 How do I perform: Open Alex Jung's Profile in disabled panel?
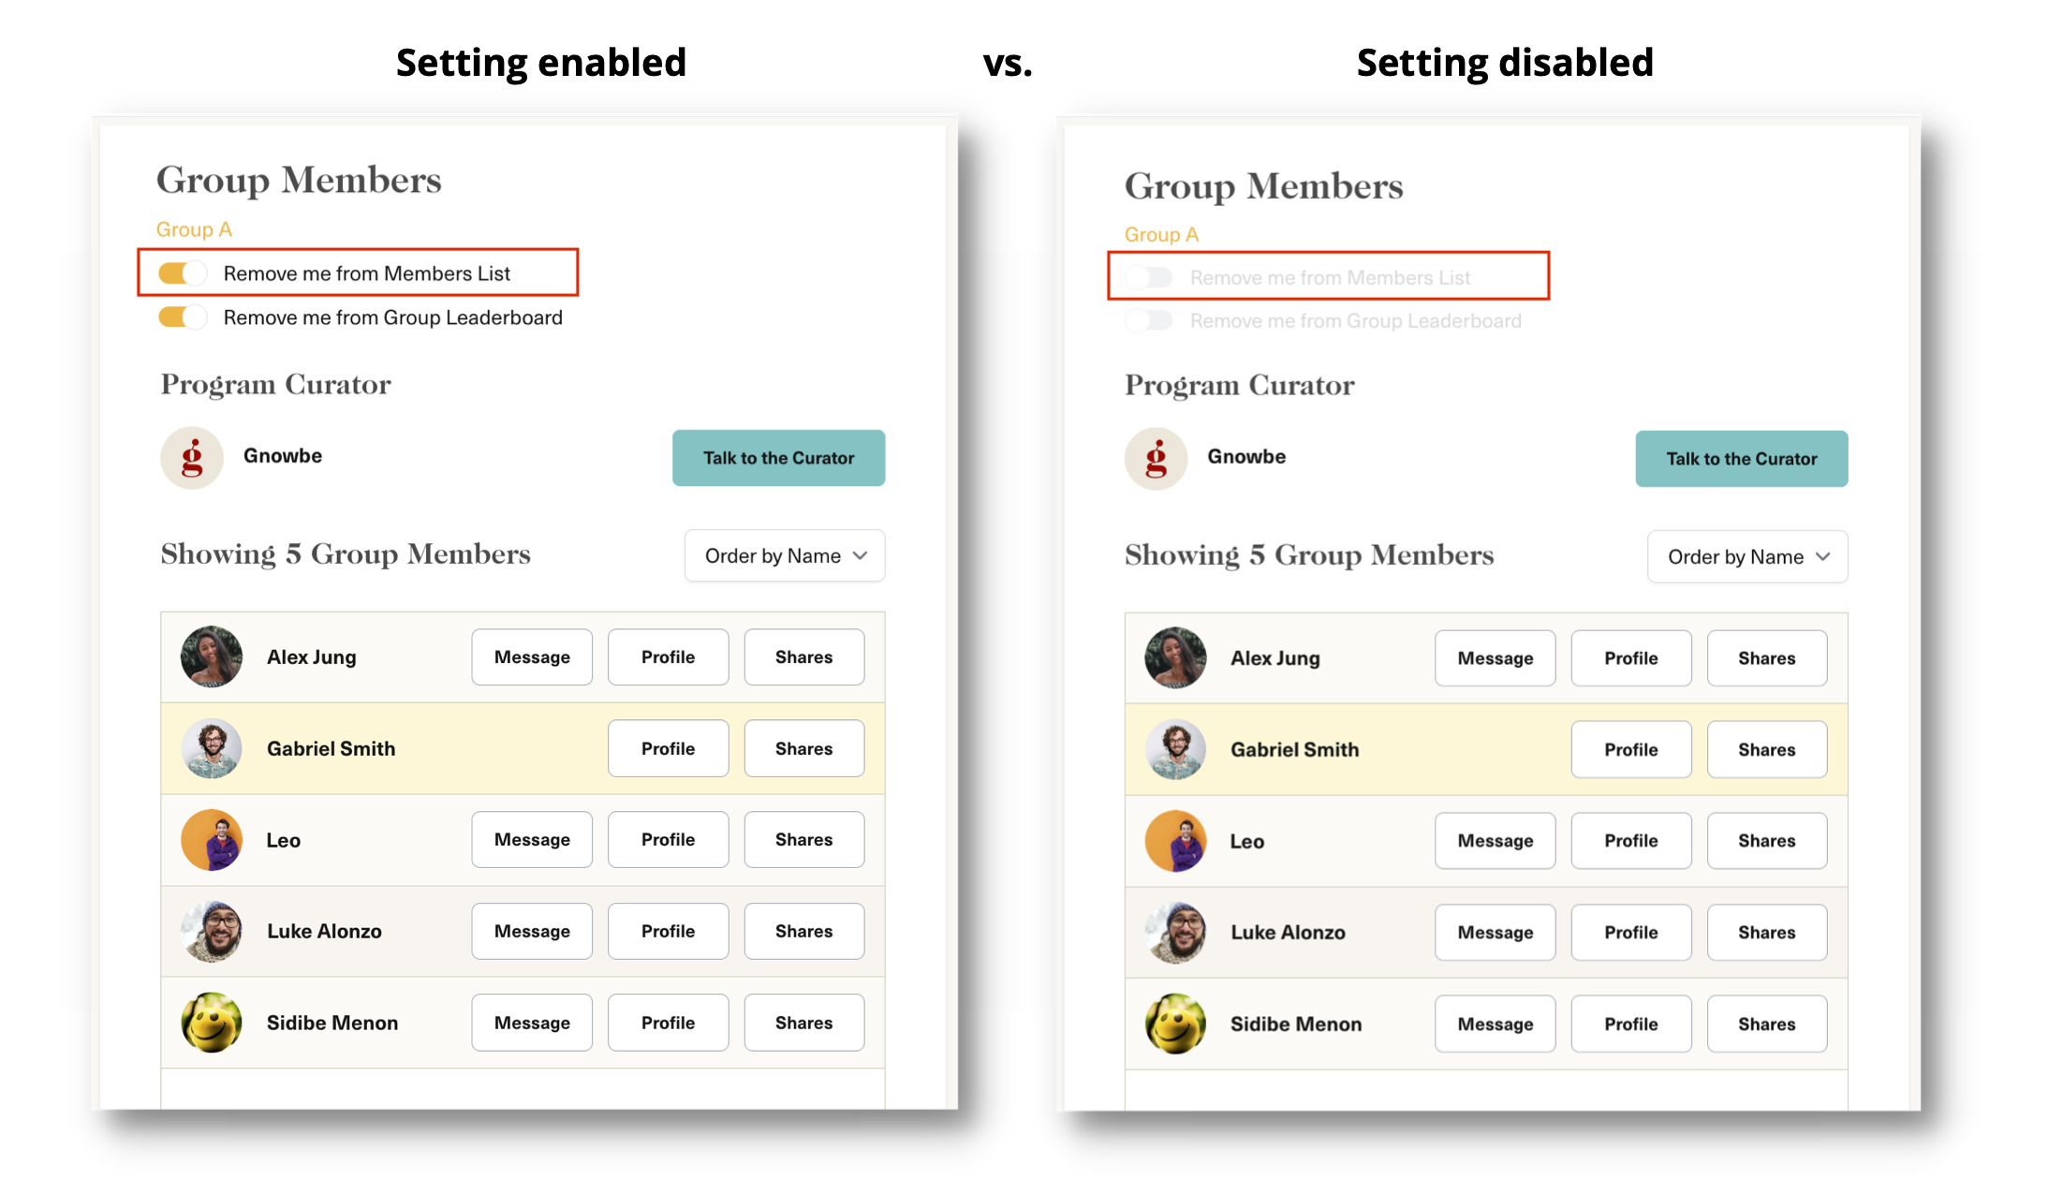coord(1631,658)
